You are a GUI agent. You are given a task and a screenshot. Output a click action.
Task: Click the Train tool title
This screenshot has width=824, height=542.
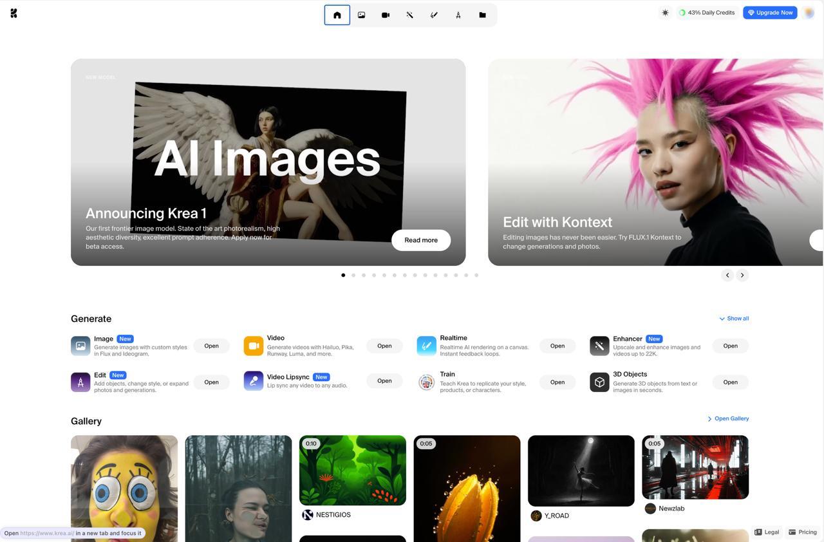(447, 374)
